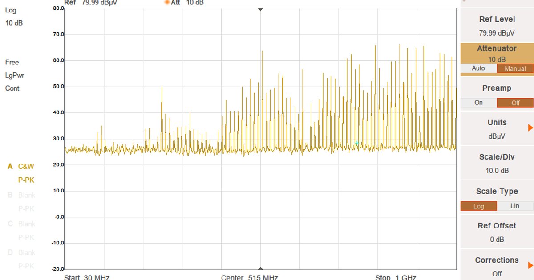The height and width of the screenshot is (280, 534).
Task: Switch Scale Type to Lin
Action: 515,206
